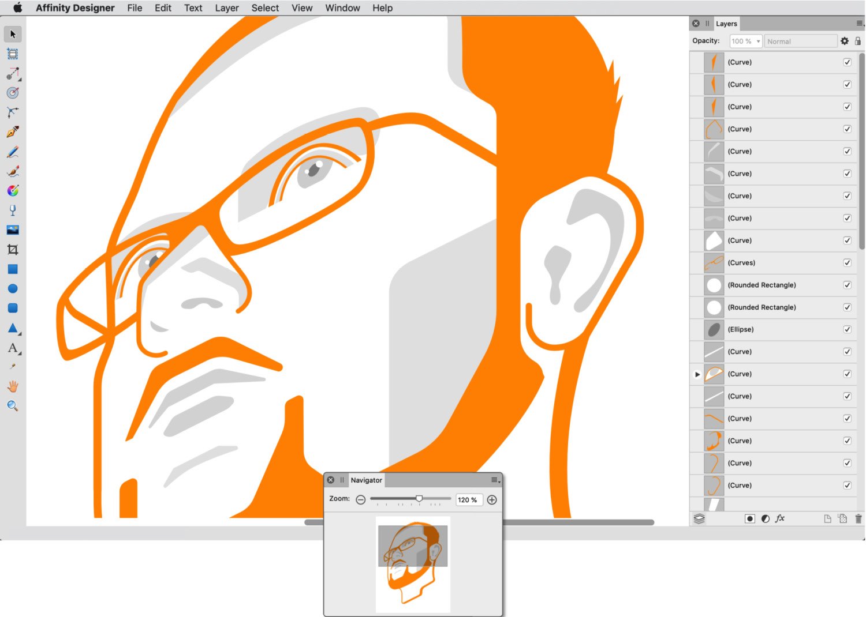Select the Color Picker eyedropper tool
The width and height of the screenshot is (866, 617).
tap(13, 367)
